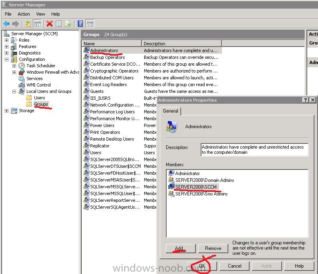Select the Cryptographic Operators group row

(x=114, y=71)
